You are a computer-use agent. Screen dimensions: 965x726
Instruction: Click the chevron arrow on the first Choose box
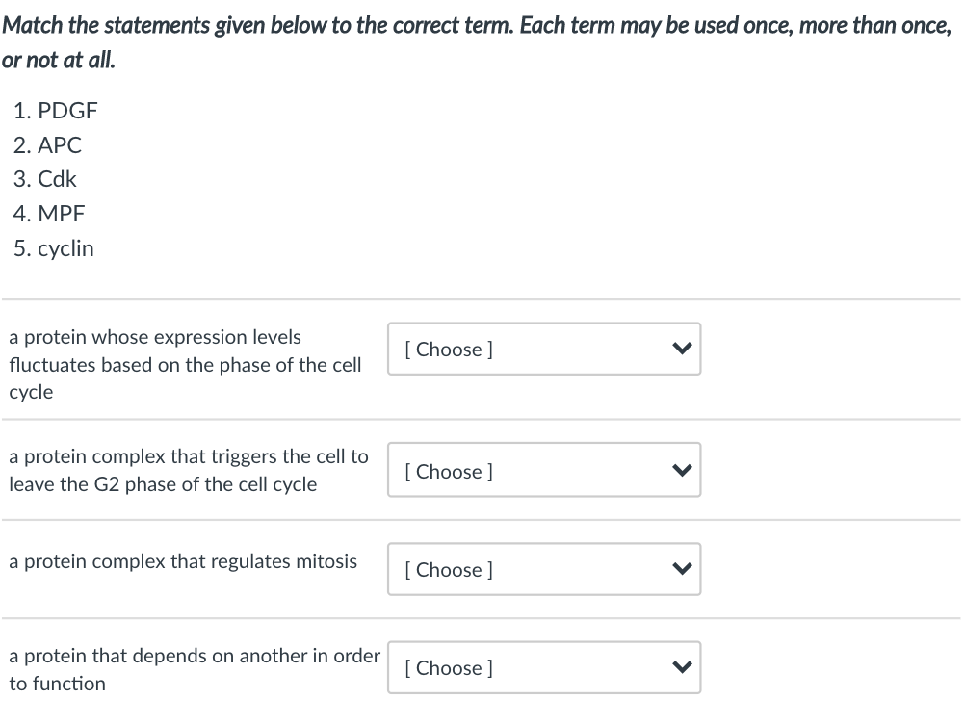(681, 349)
